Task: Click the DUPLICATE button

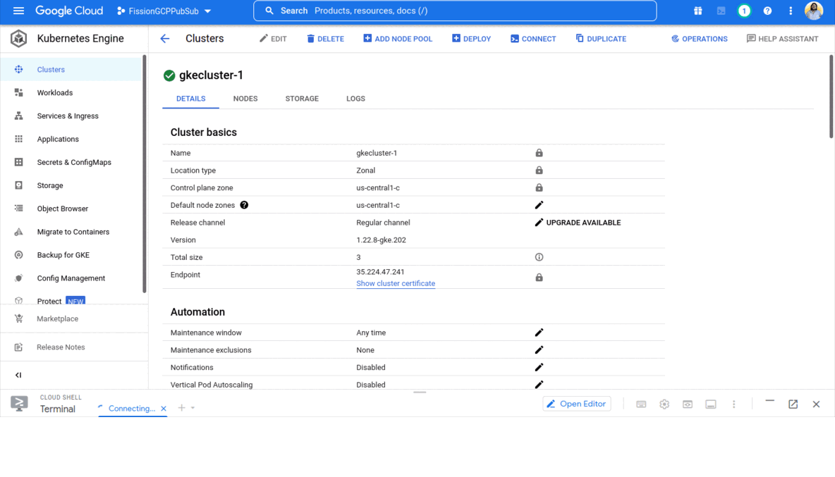Action: (x=601, y=39)
